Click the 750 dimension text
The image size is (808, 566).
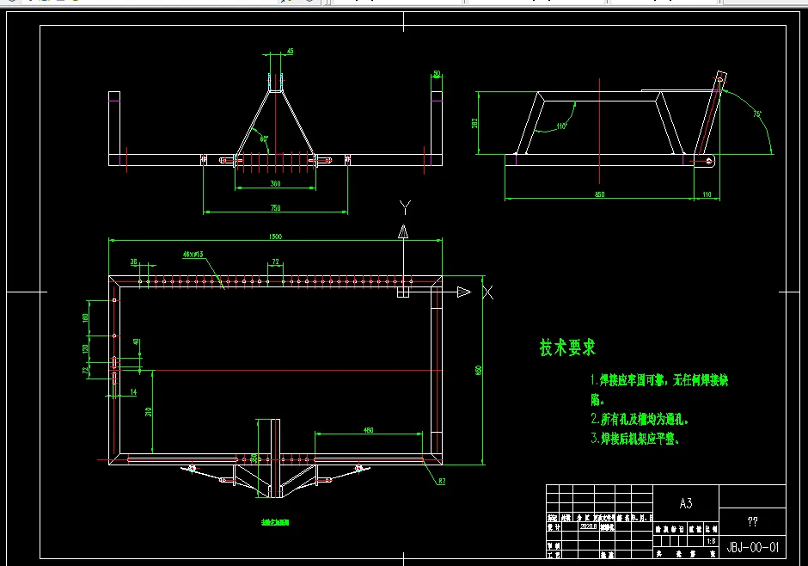point(276,208)
